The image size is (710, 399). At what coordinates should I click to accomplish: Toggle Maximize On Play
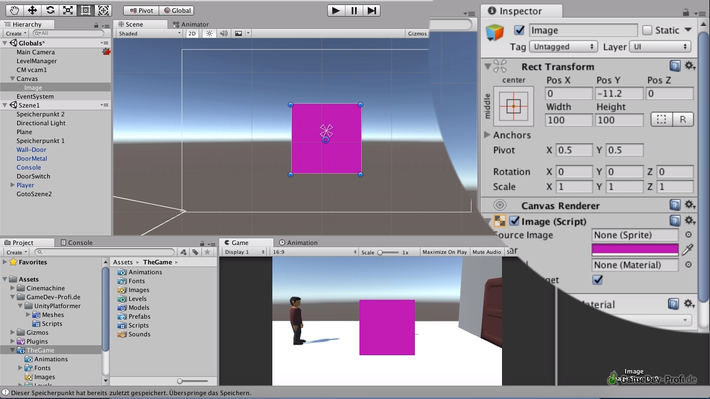(x=444, y=252)
